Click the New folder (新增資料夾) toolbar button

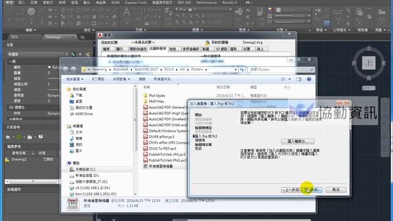(162, 79)
